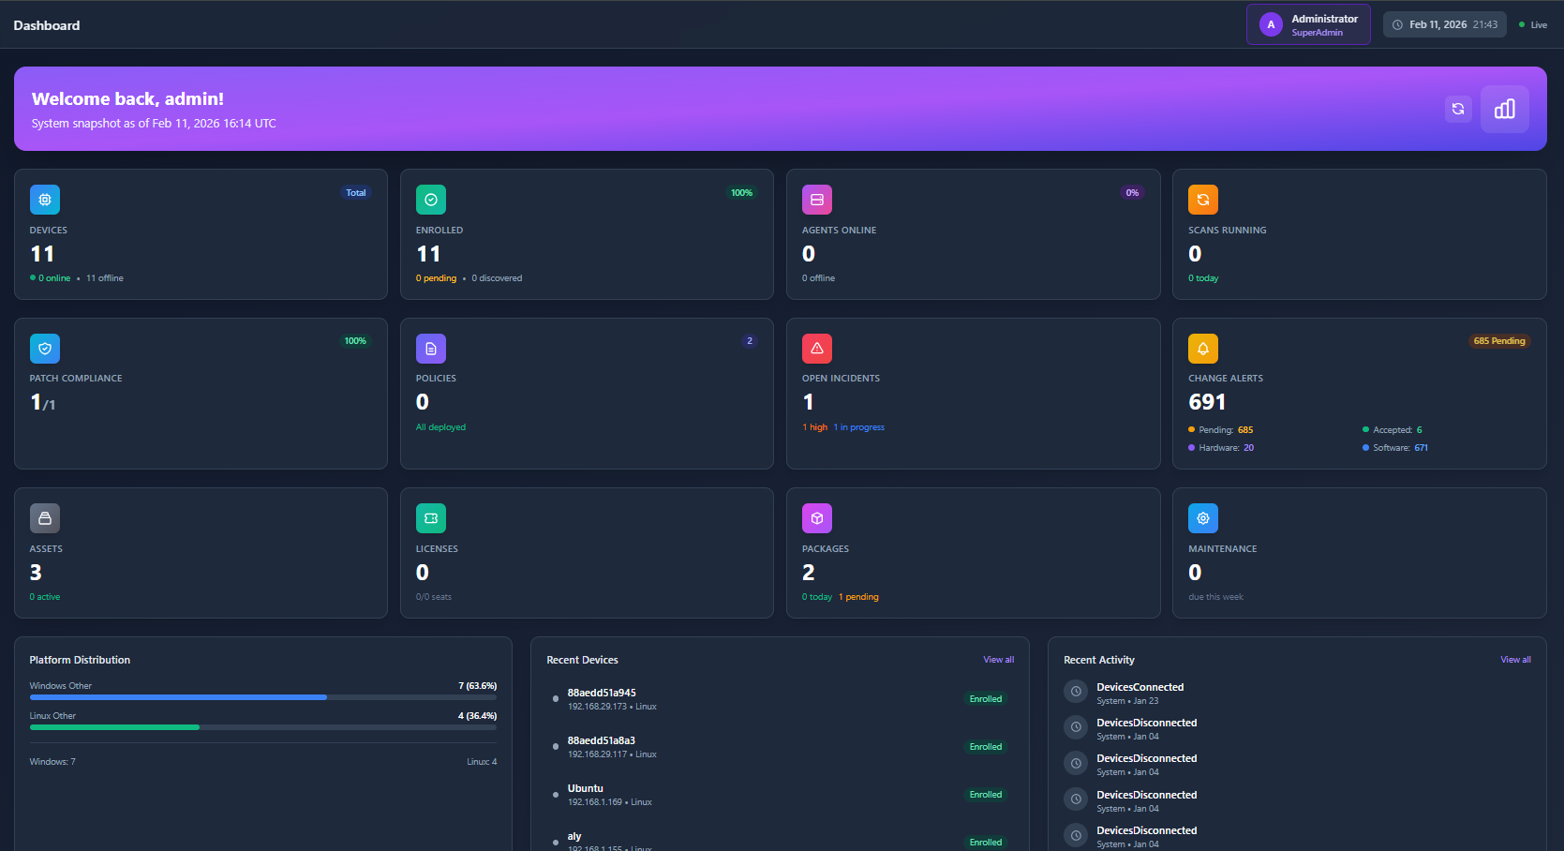Expand the Administrator SuperAdmin profile panel

[1307, 24]
